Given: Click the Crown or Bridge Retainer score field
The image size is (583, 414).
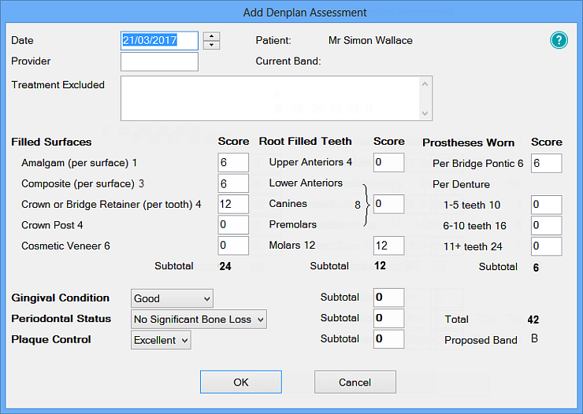Looking at the screenshot, I should [x=233, y=205].
